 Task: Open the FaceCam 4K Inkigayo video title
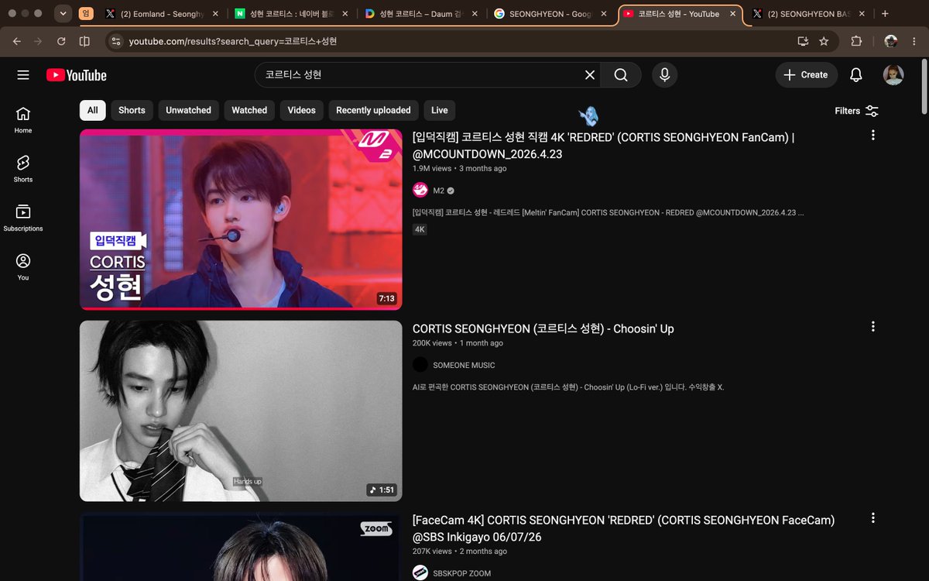[624, 528]
